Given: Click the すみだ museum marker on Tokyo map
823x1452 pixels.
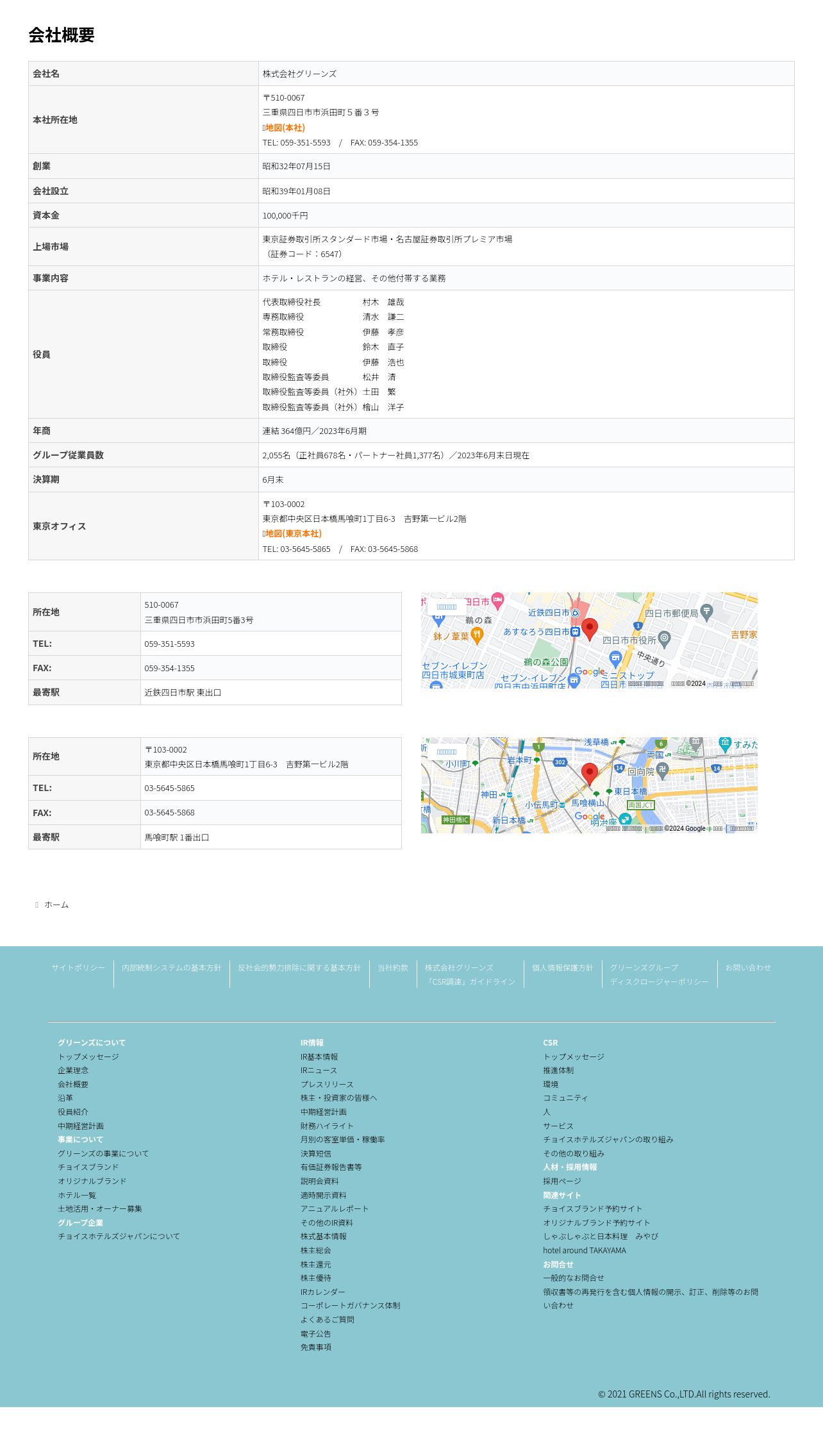Looking at the screenshot, I should (725, 744).
